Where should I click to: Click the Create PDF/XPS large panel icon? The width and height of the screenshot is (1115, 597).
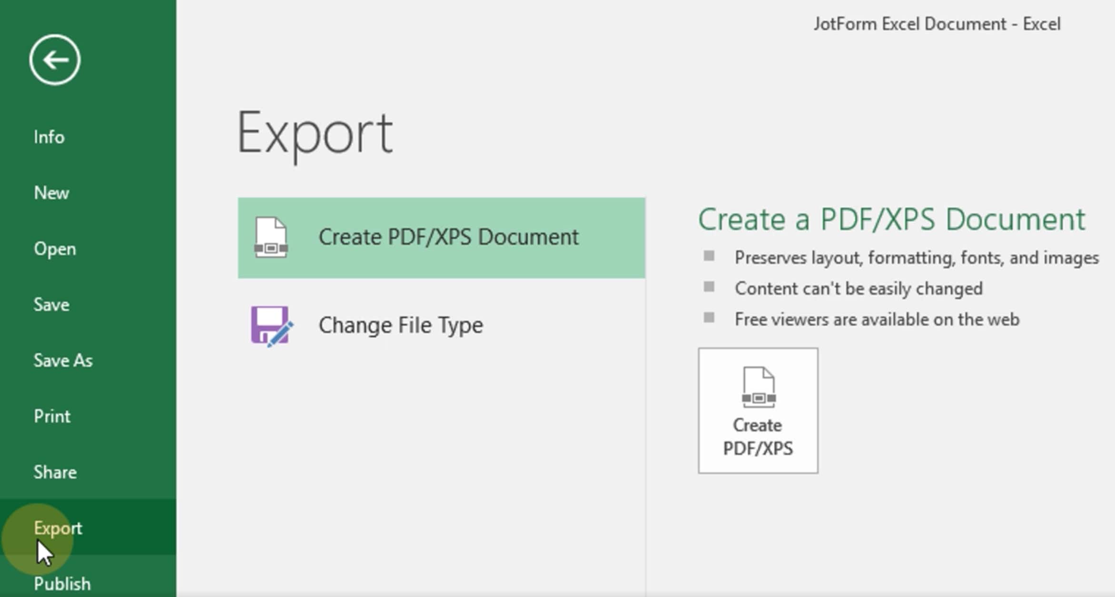758,410
